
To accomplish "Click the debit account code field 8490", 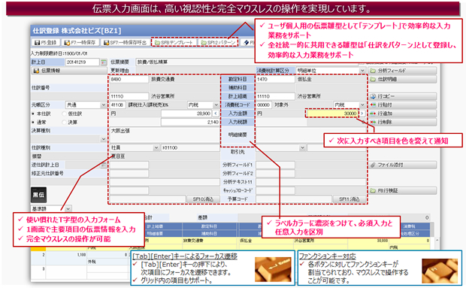I will click(x=129, y=80).
